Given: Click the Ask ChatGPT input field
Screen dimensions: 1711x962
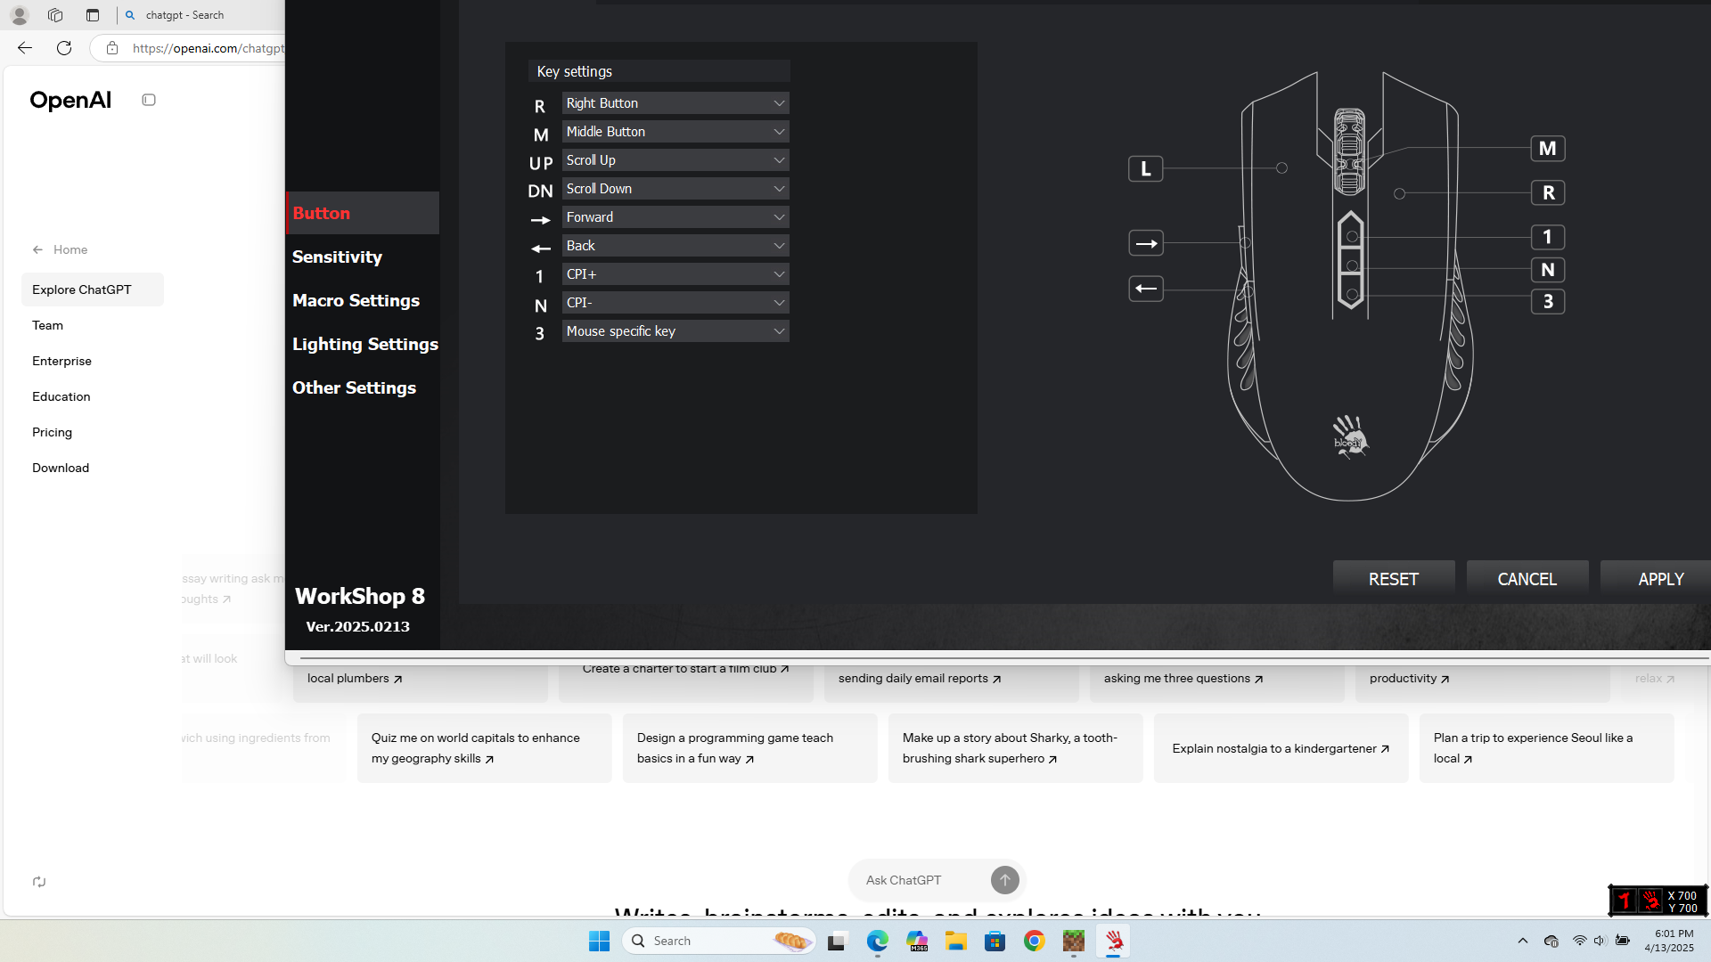Looking at the screenshot, I should click(918, 880).
